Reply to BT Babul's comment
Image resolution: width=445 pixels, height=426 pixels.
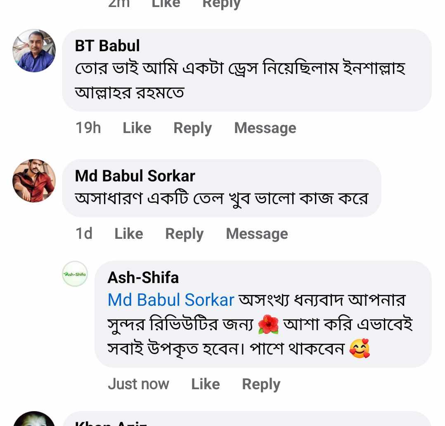click(x=192, y=128)
